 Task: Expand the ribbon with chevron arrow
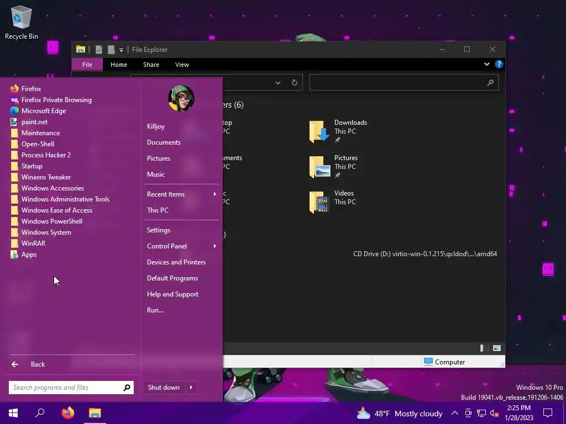(x=486, y=64)
